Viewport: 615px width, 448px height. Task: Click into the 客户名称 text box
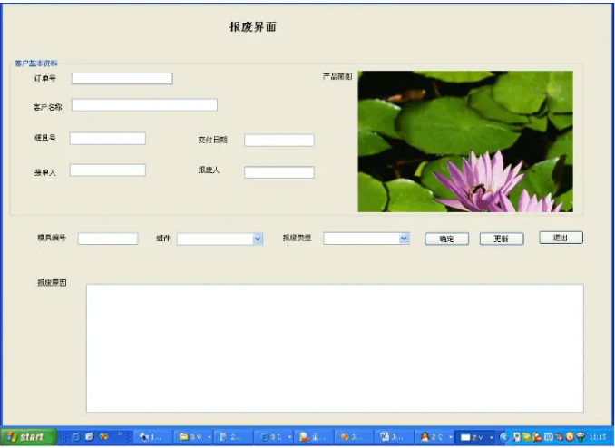[144, 105]
